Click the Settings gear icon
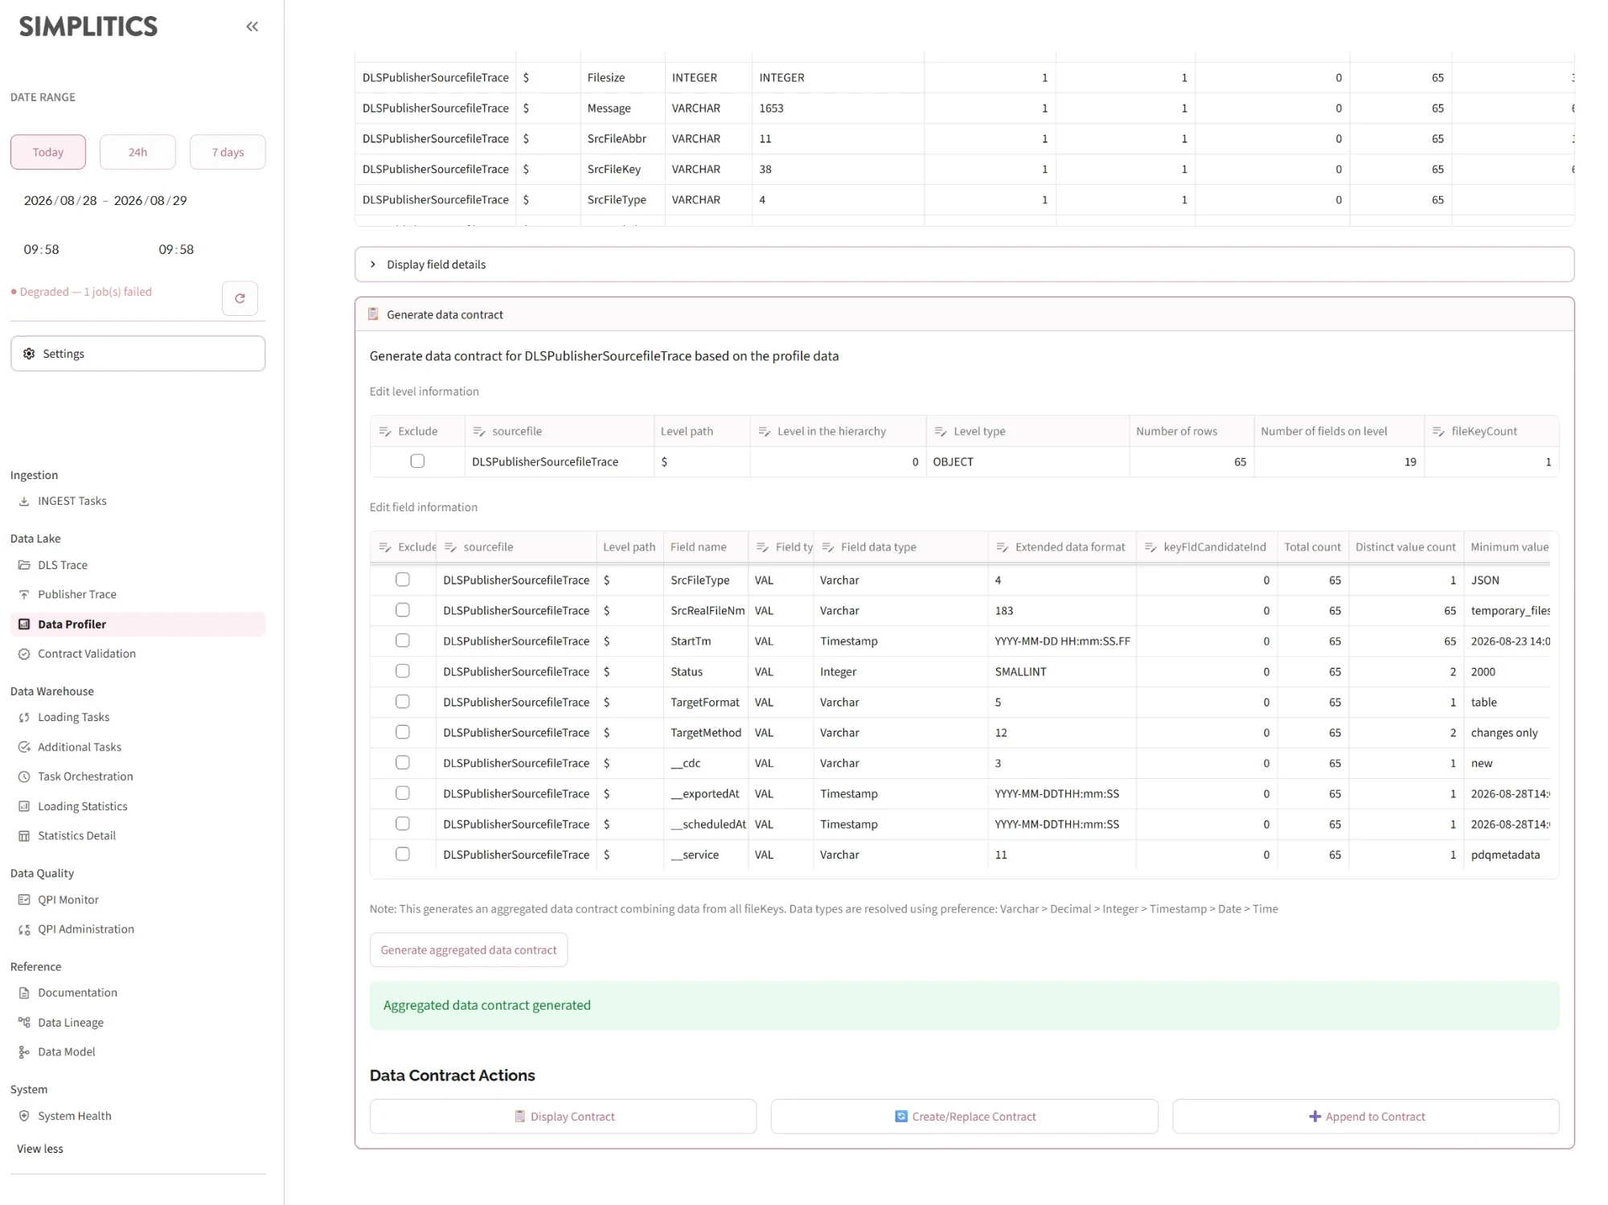 click(29, 354)
